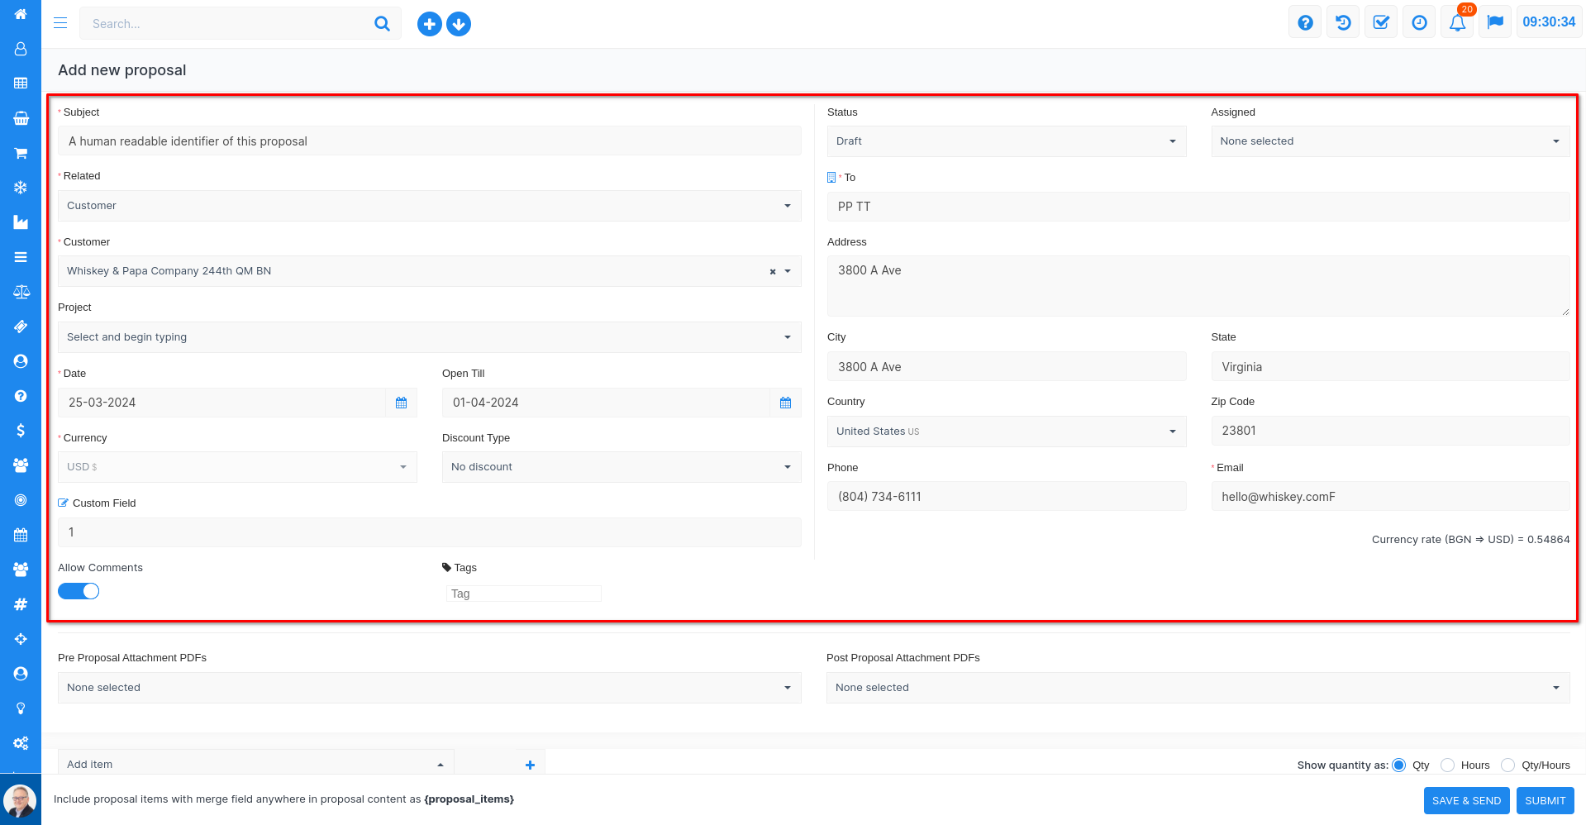Click the search magnifier icon
Image resolution: width=1586 pixels, height=825 pixels.
382,24
